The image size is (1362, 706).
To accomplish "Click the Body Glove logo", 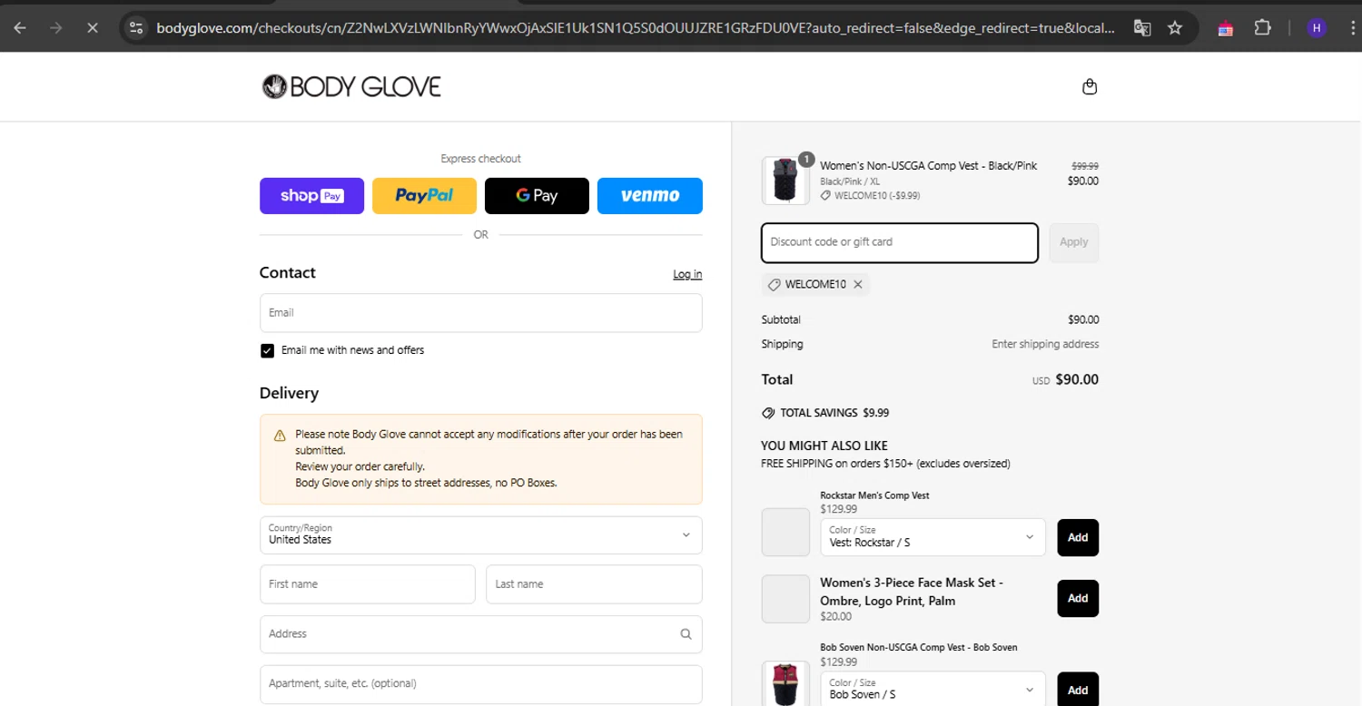I will 351,87.
